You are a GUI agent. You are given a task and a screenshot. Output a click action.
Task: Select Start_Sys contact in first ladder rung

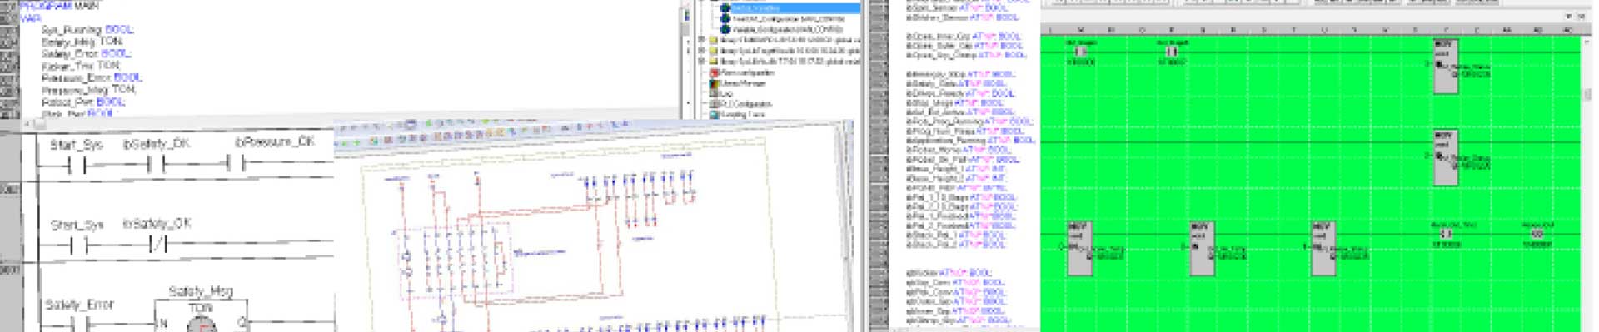[77, 165]
